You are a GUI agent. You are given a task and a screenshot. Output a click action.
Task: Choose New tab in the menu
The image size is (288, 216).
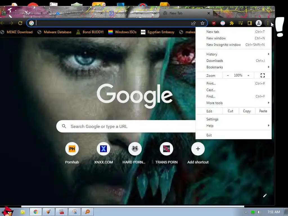click(x=233, y=31)
